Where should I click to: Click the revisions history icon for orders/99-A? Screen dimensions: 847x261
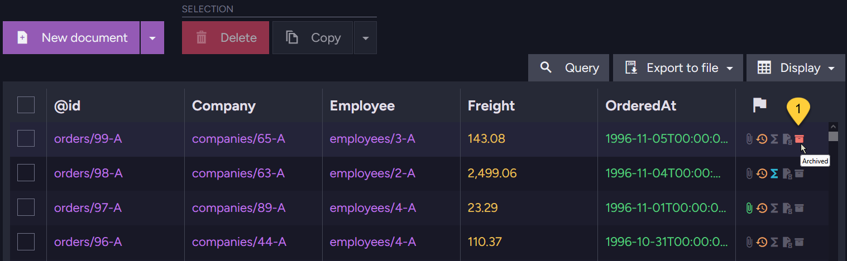click(x=762, y=139)
